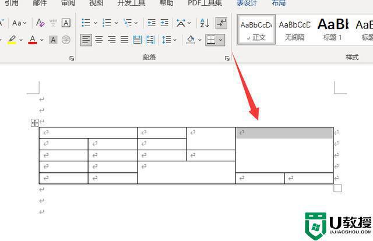Apply the 正文 style
373x241 pixels.
pos(256,30)
